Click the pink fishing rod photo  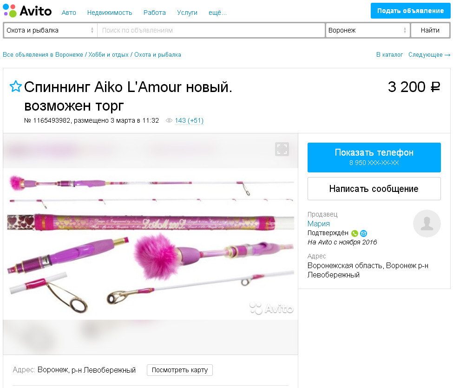151,244
